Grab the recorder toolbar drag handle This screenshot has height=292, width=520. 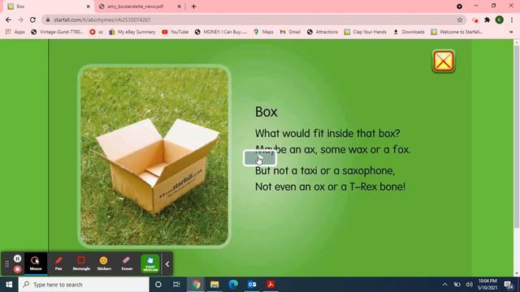pos(7,264)
